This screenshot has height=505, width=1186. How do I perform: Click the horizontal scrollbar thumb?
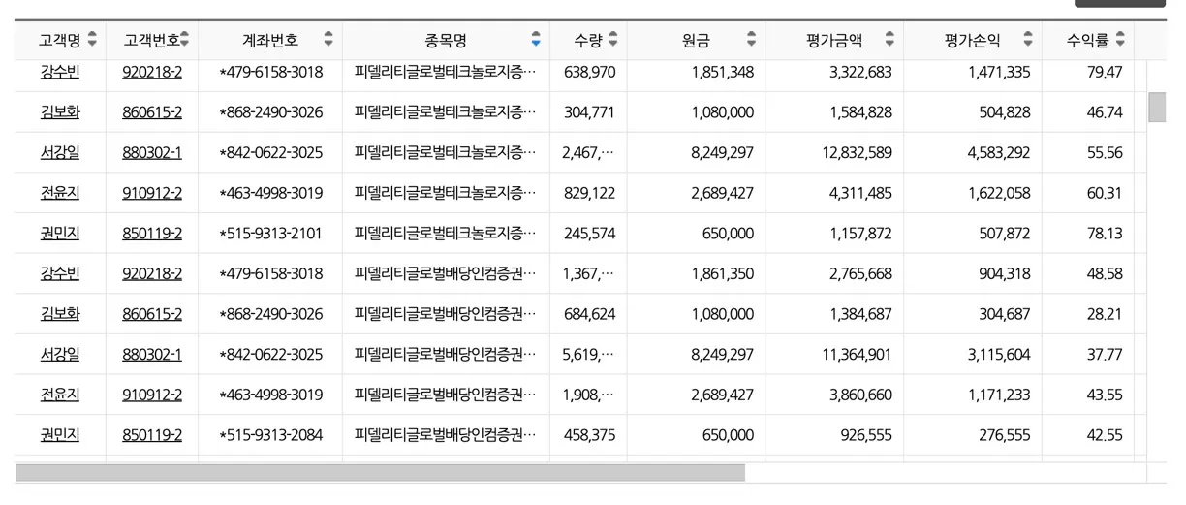point(380,473)
